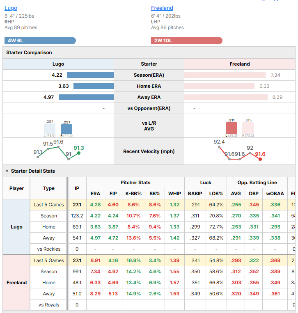Click the Season(ERA) comparison label
The height and width of the screenshot is (313, 298).
click(149, 75)
